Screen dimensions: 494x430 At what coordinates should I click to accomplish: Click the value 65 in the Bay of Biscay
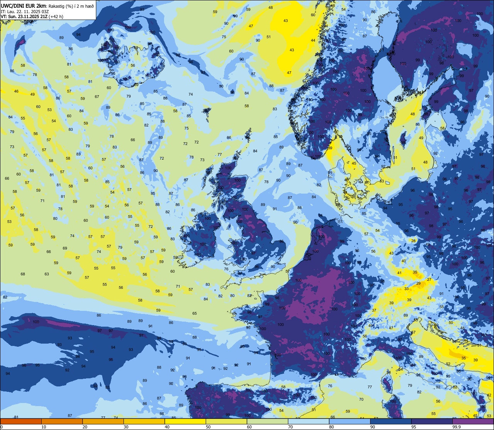[195, 314]
